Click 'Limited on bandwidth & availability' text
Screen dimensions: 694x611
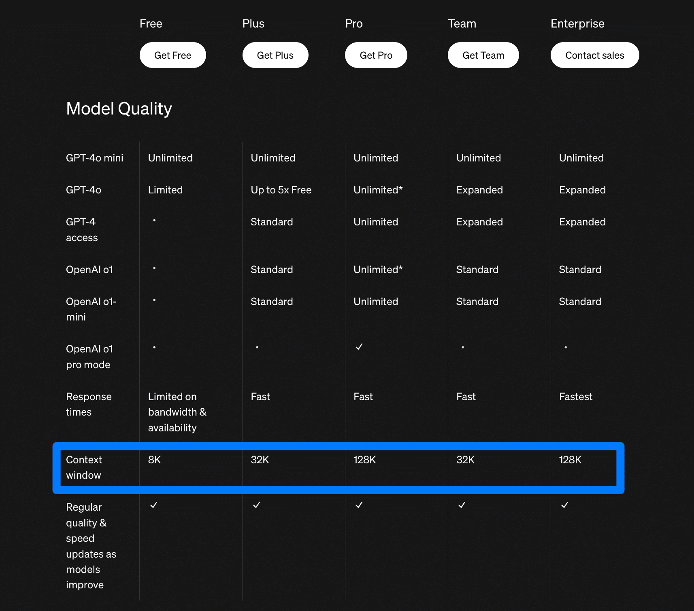click(x=177, y=412)
